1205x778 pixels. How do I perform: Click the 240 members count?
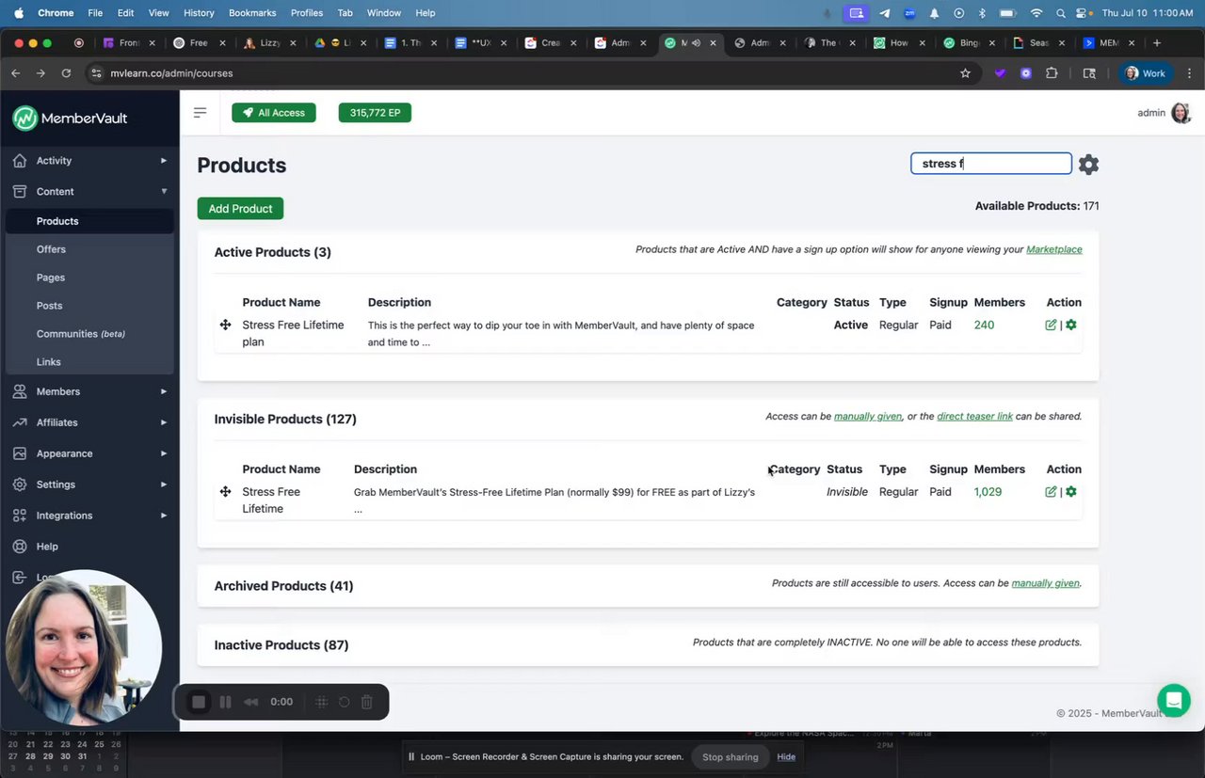click(984, 325)
